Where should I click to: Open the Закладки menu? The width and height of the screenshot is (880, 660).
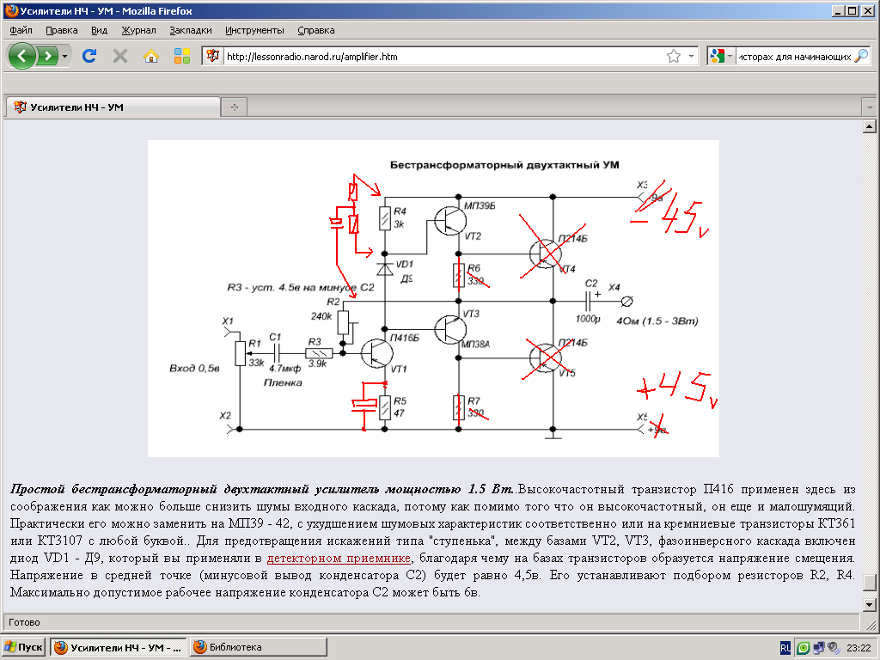190,29
